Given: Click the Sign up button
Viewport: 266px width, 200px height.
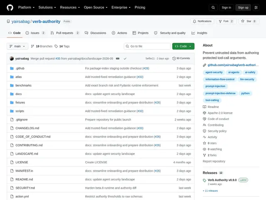Looking at the screenshot, I should (243, 7).
